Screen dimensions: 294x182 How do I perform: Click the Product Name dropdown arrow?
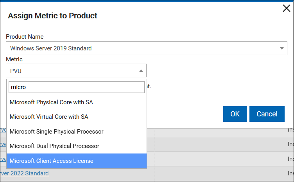pyautogui.click(x=281, y=48)
